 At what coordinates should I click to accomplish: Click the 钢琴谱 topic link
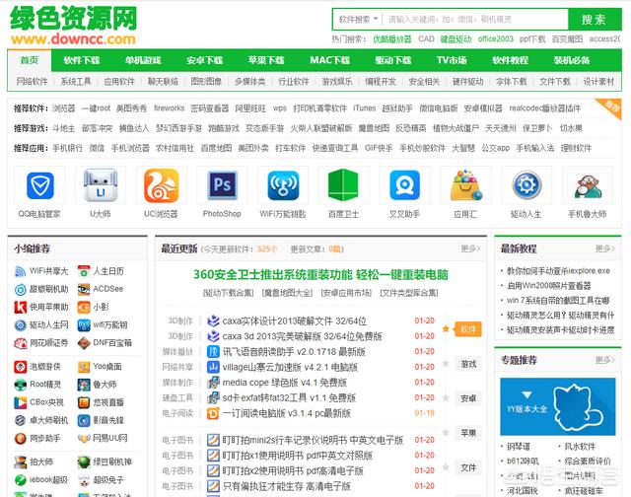[x=519, y=447]
